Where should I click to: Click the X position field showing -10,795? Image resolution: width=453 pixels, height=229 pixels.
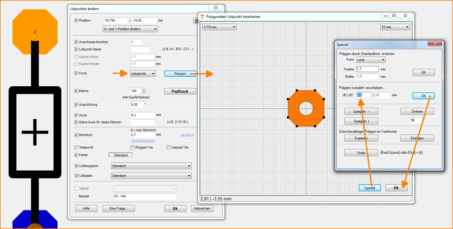point(115,21)
